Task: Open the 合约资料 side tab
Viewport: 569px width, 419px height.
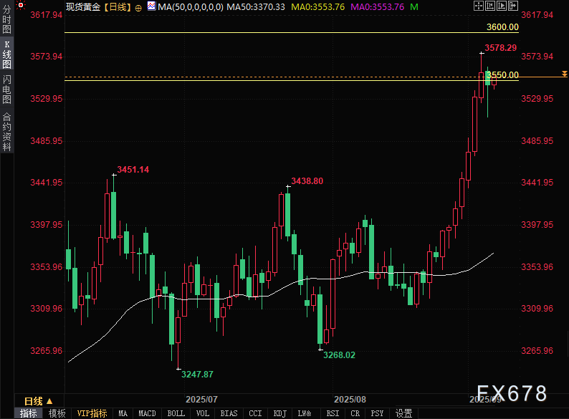Action: pos(6,131)
